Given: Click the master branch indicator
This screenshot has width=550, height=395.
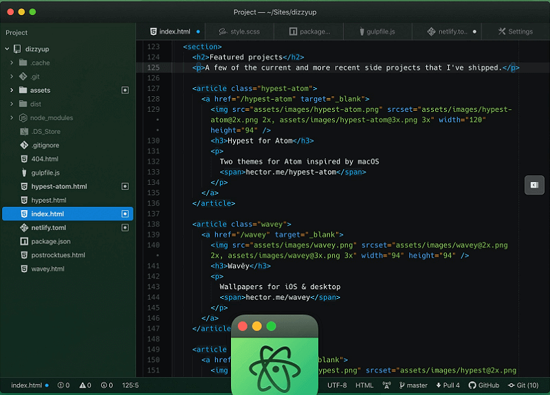Looking at the screenshot, I should [x=413, y=385].
